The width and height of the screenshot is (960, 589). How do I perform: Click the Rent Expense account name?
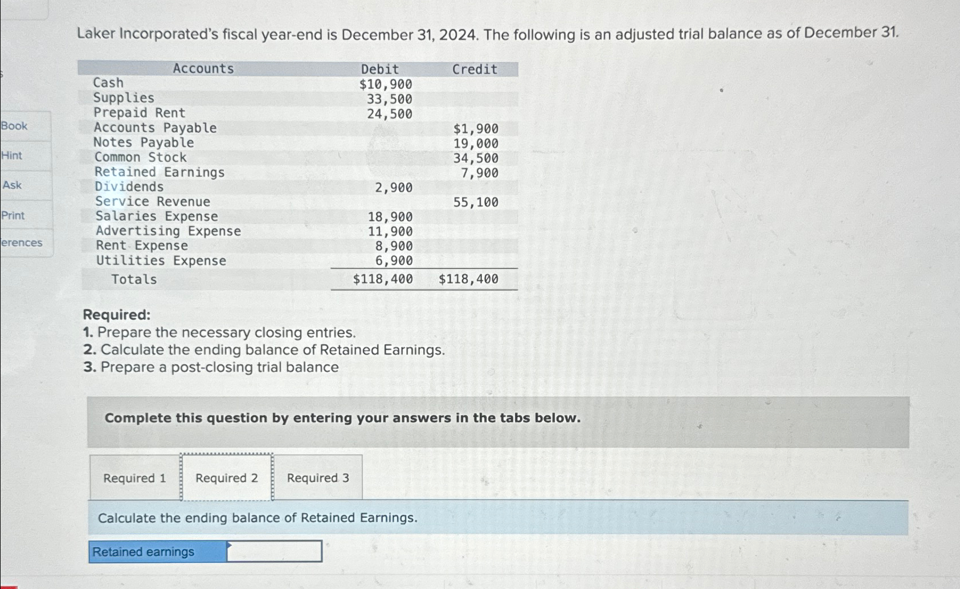coord(142,246)
